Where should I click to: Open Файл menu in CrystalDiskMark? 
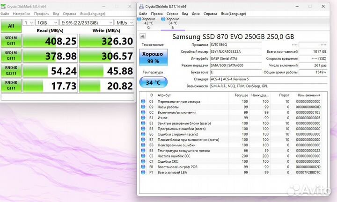click(x=5, y=14)
